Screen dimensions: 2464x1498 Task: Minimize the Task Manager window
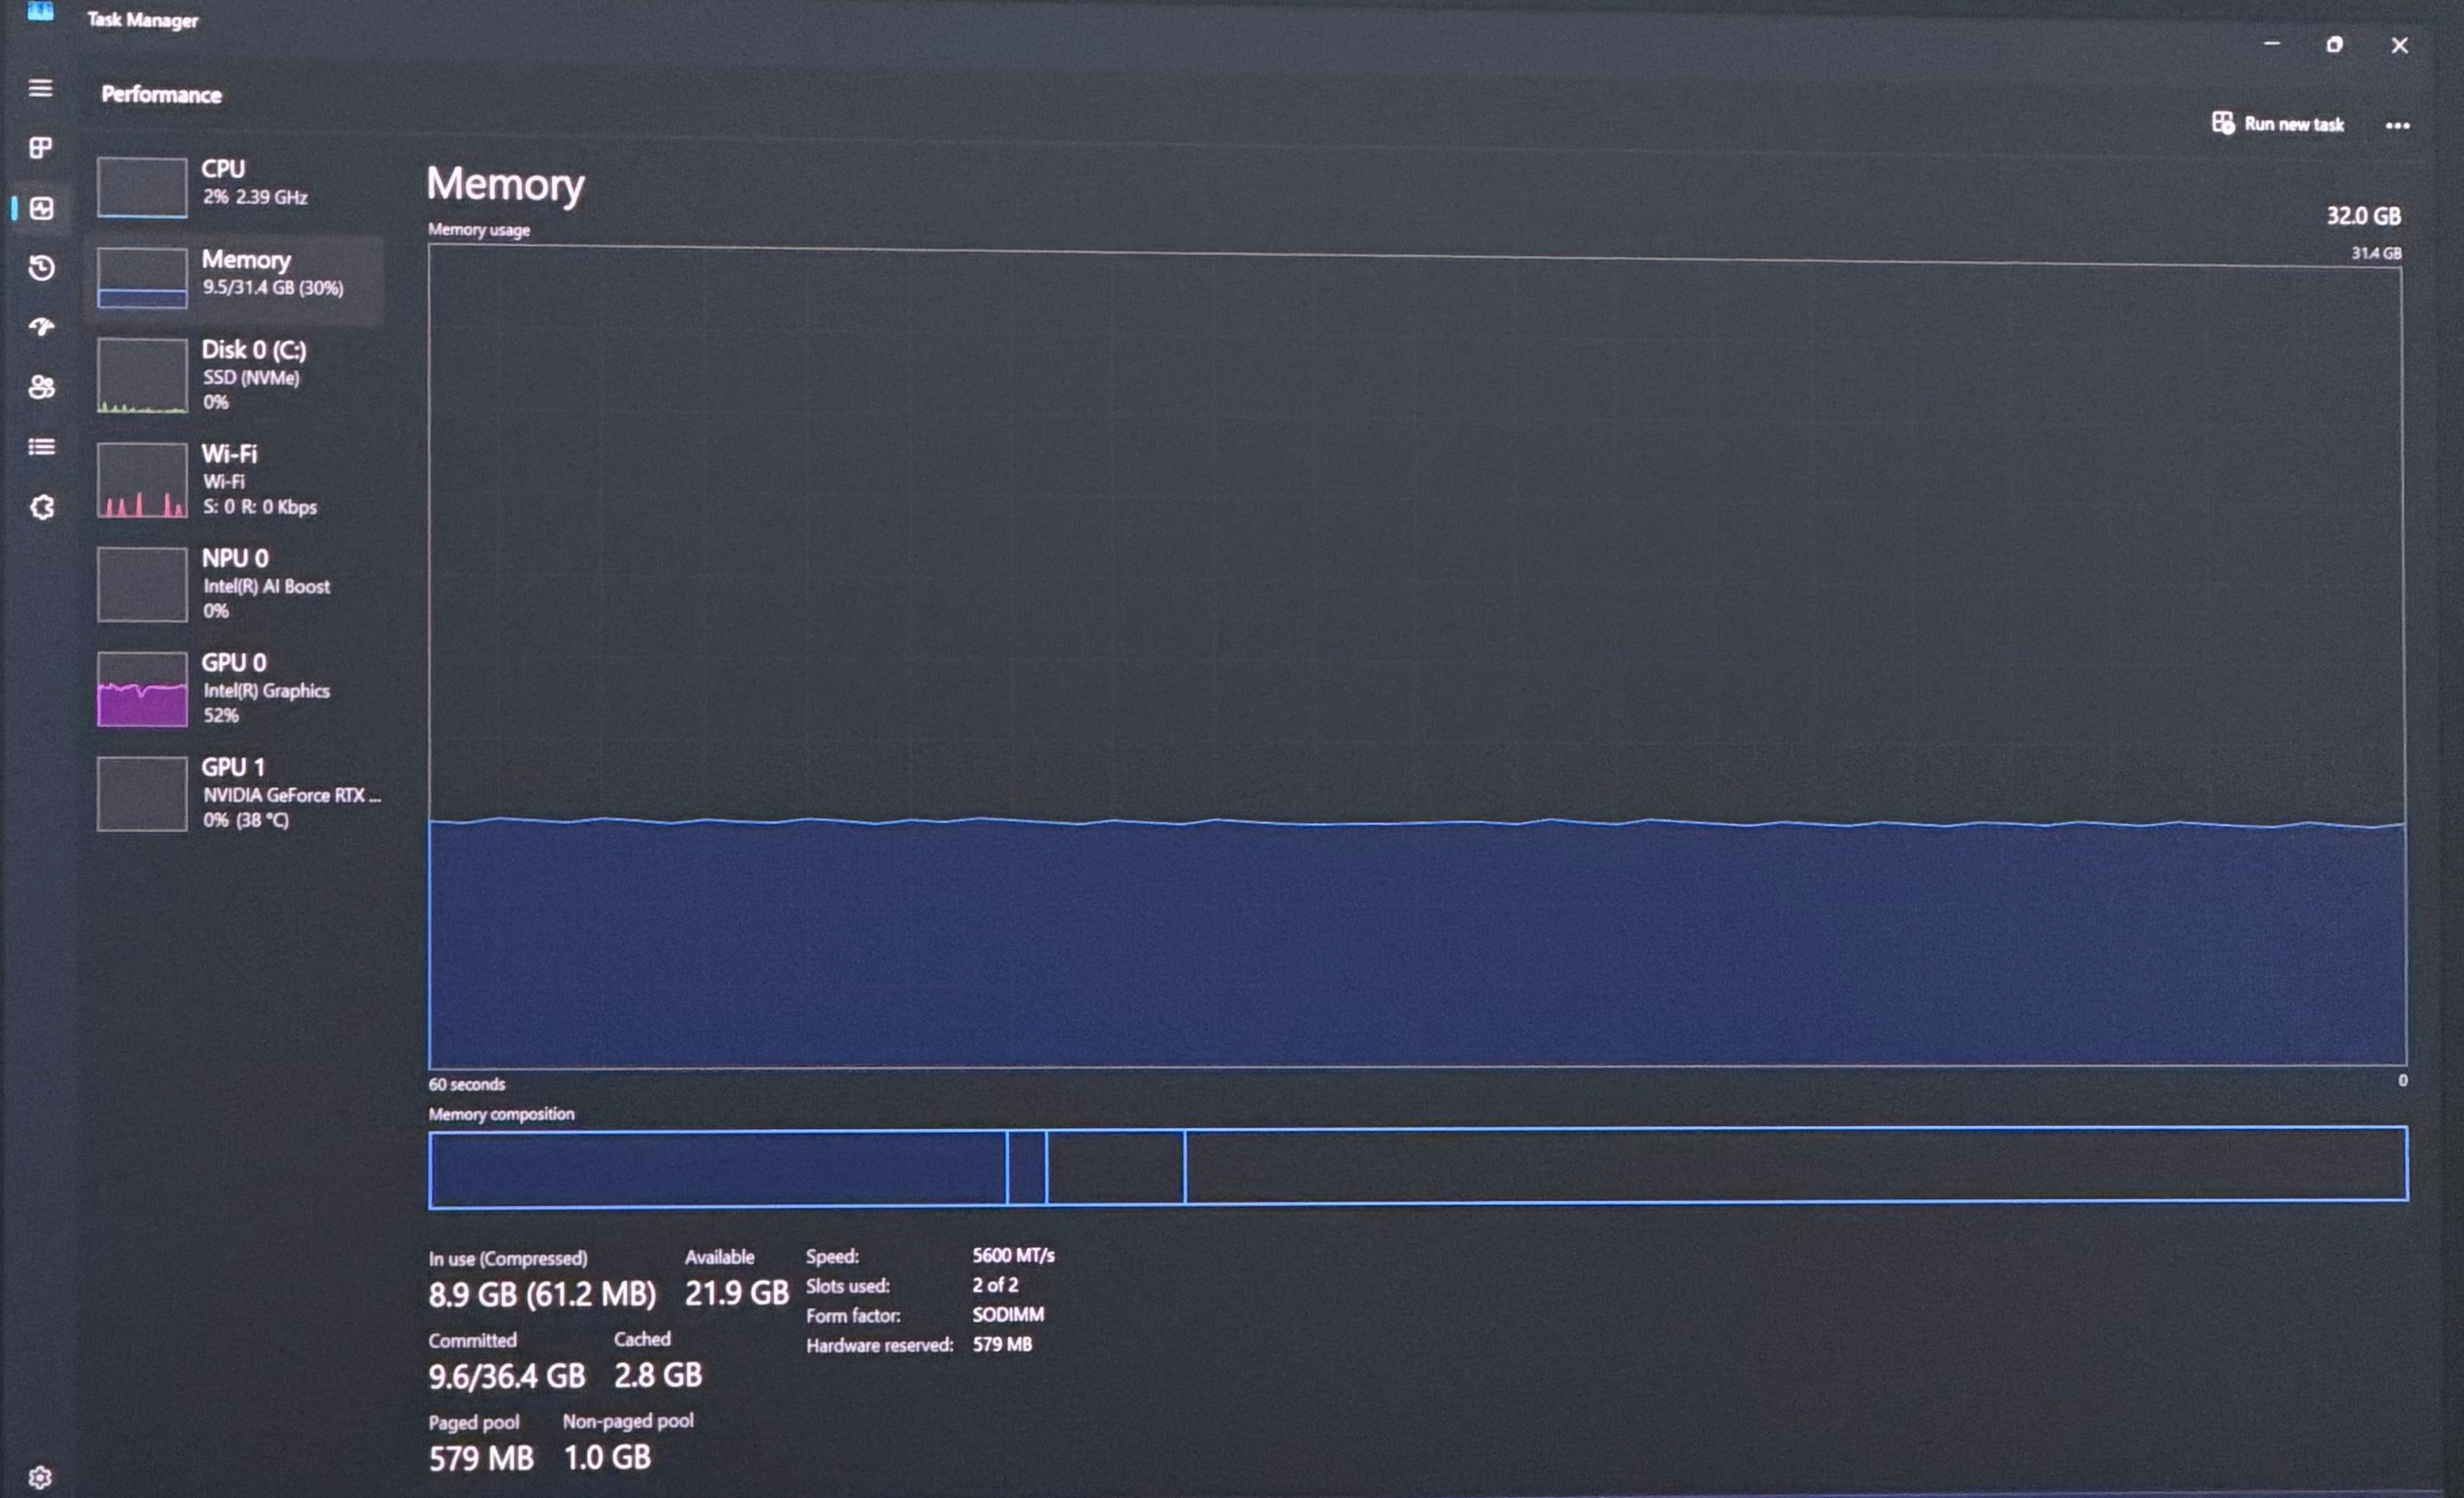click(x=2271, y=44)
